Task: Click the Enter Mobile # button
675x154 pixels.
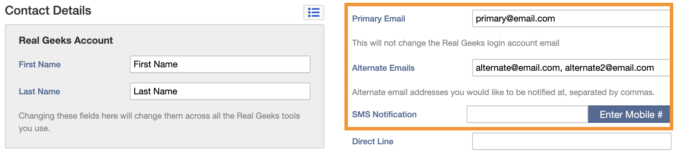Action: click(x=629, y=114)
